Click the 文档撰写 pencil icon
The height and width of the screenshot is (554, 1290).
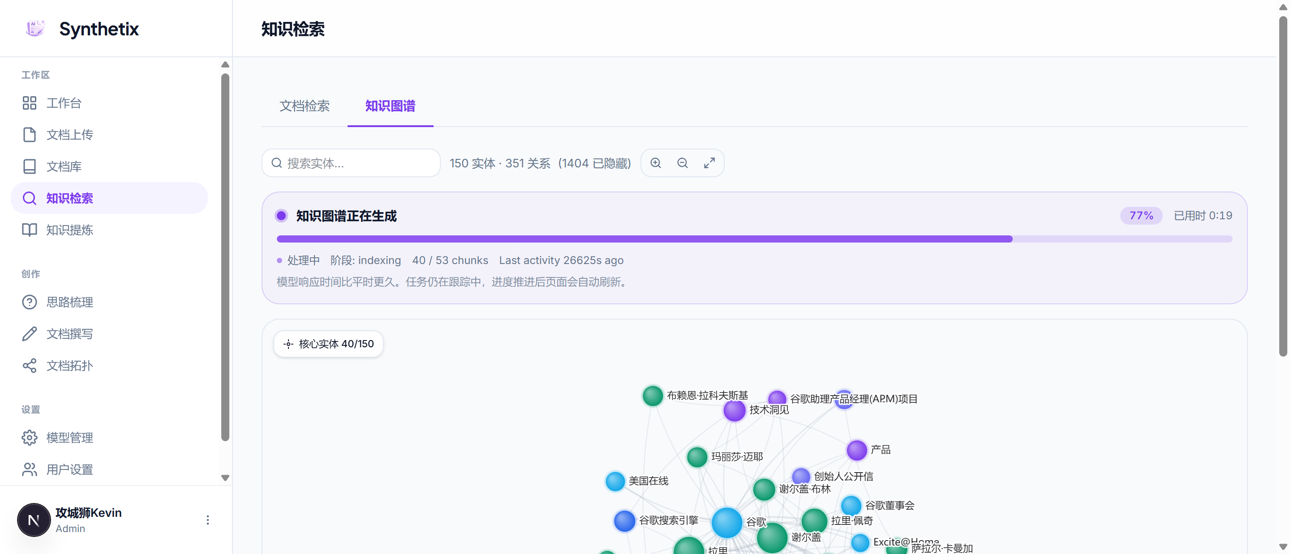tap(30, 334)
